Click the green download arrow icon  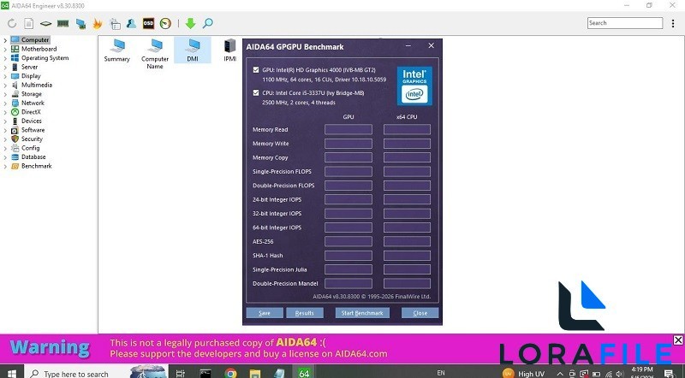point(190,24)
